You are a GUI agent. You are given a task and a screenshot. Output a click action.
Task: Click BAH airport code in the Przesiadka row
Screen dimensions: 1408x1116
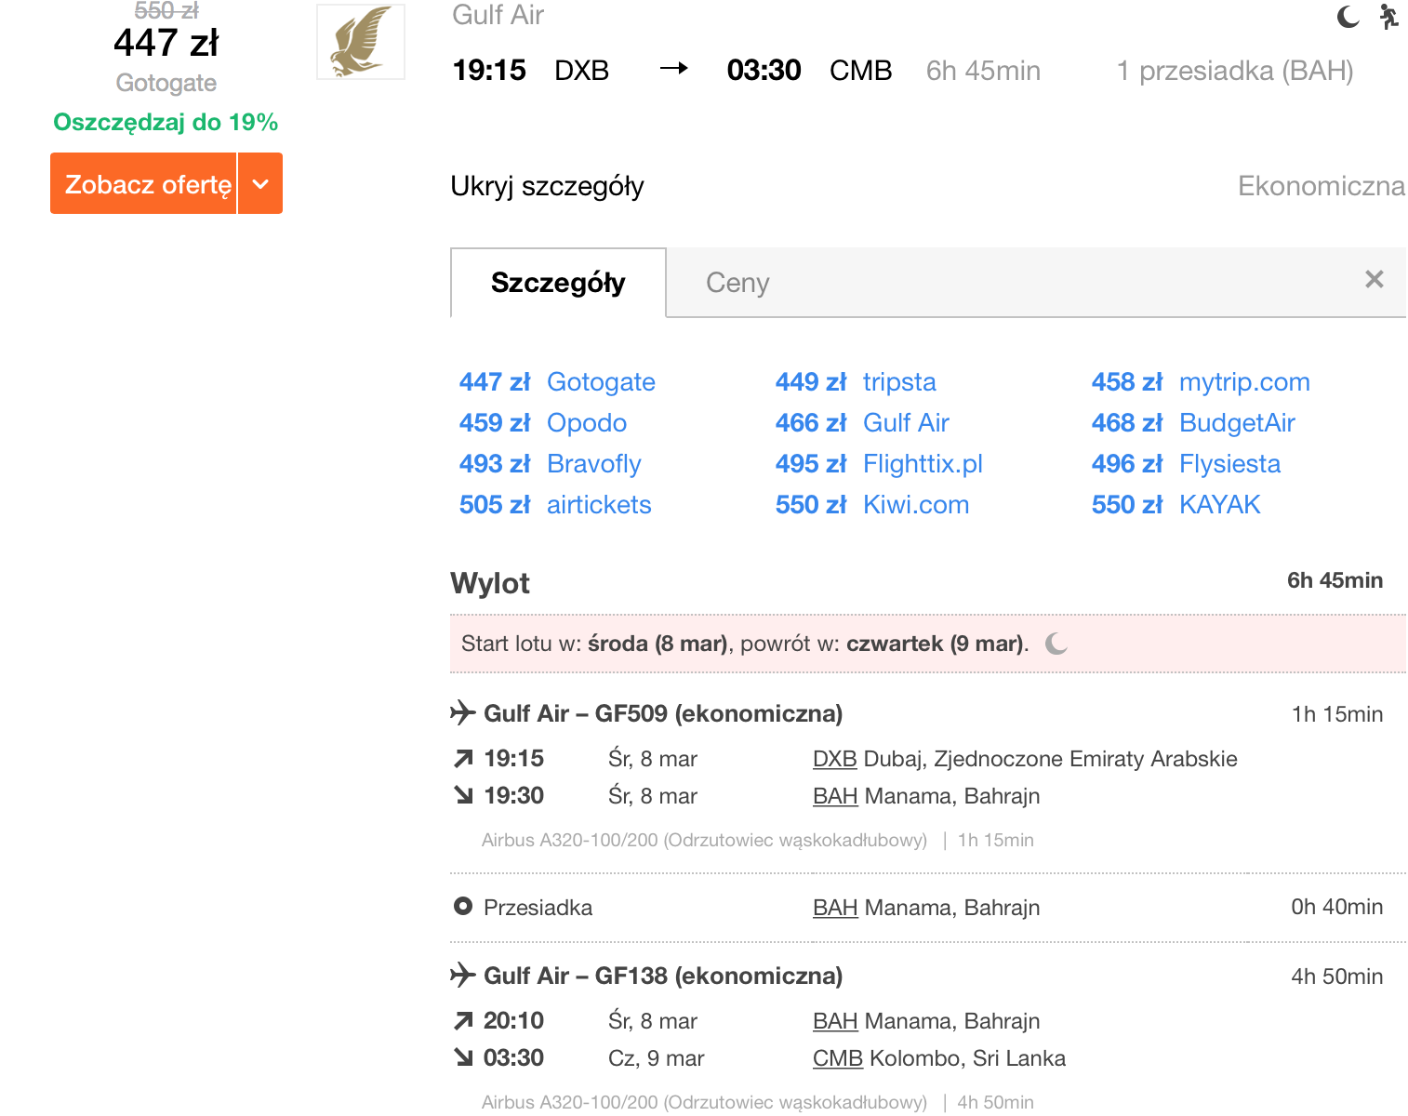point(835,908)
